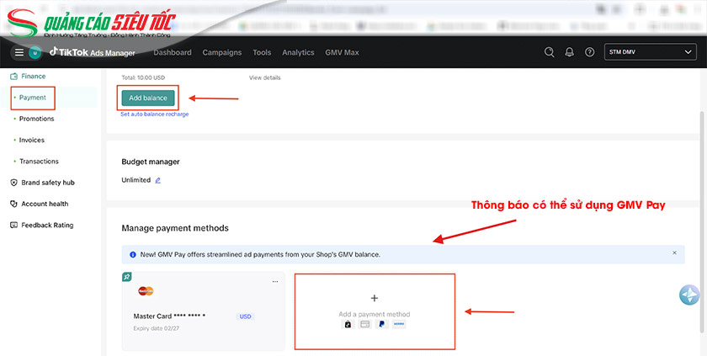
Task: Switch to the Analytics tab
Action: coord(298,52)
